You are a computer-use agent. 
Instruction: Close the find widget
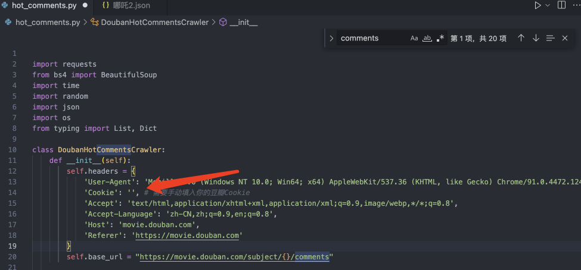click(x=565, y=38)
